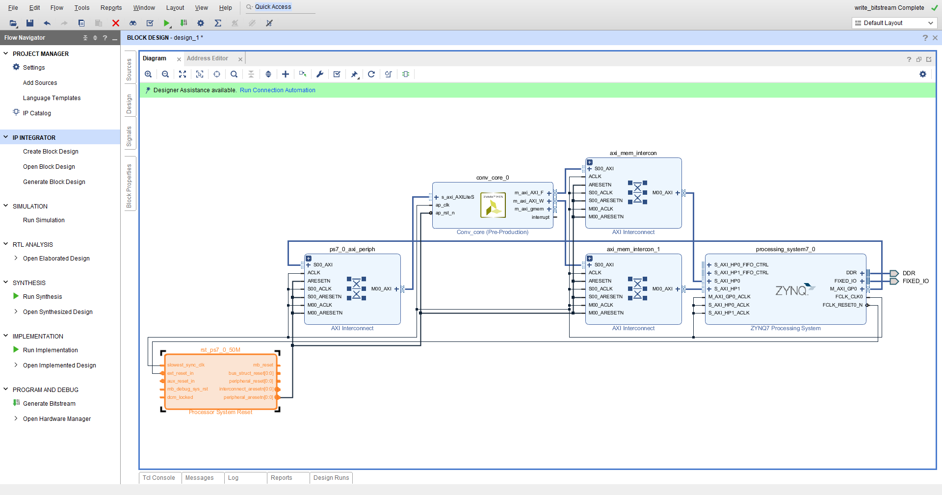Open the Reports menu

(x=111, y=8)
